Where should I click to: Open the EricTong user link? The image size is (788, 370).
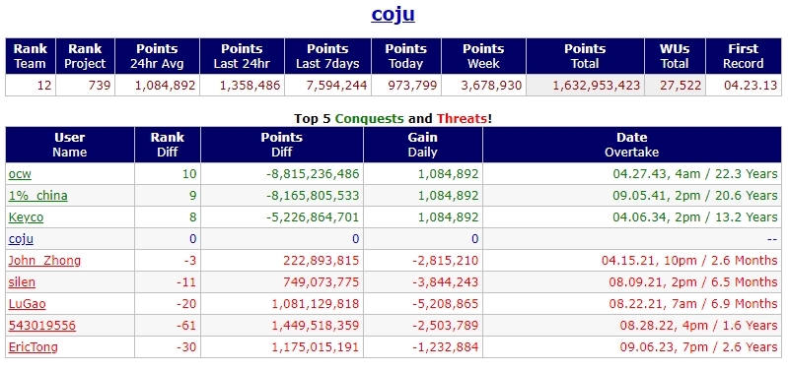[33, 347]
